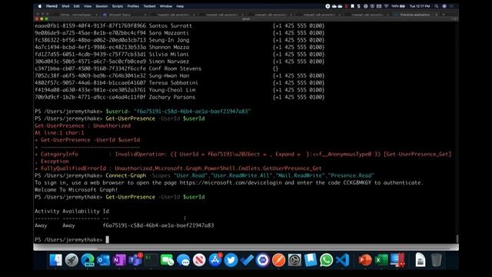Open the Scripts menu
The width and height of the screenshot is (492, 277).
point(118,6)
